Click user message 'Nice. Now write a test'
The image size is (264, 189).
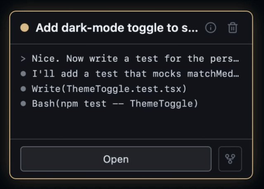pyautogui.click(x=136, y=59)
